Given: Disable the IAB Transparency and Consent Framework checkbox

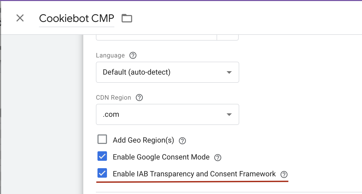Looking at the screenshot, I should pos(102,173).
